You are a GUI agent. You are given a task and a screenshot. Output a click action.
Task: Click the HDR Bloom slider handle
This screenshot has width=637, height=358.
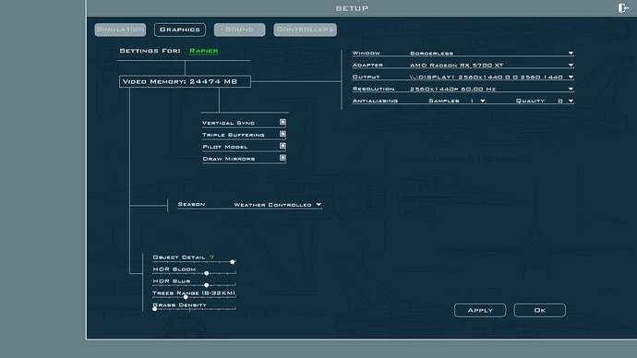coord(207,273)
